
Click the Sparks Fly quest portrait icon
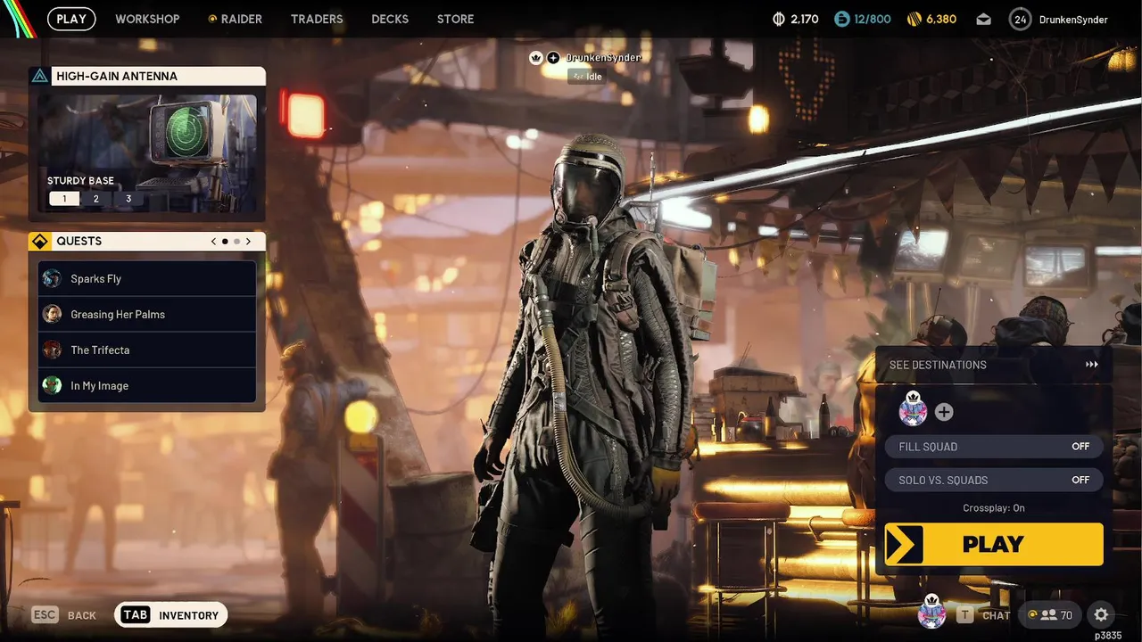[53, 278]
